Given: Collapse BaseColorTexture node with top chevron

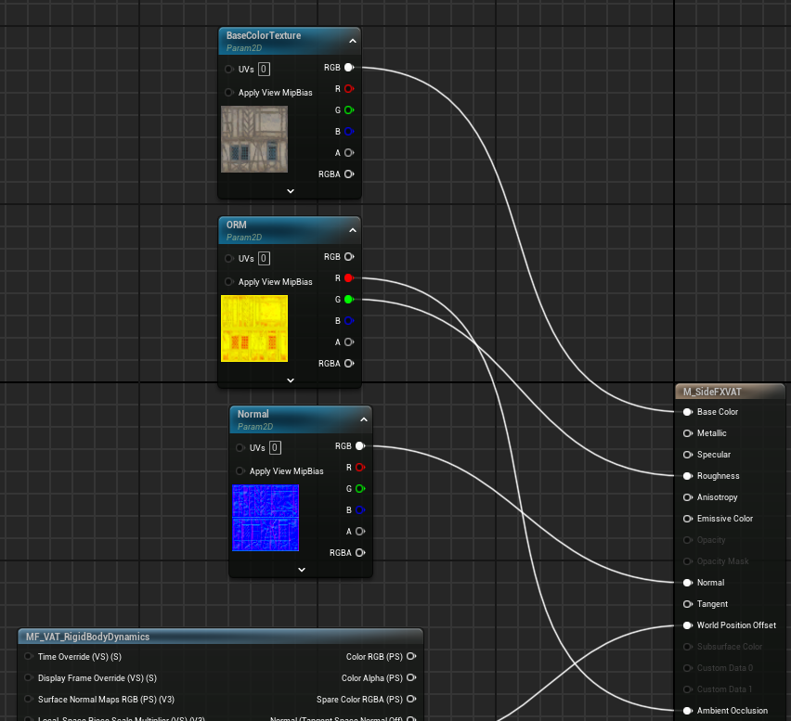Looking at the screenshot, I should pos(353,41).
